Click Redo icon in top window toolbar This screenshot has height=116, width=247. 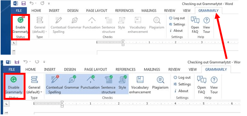[42, 3]
